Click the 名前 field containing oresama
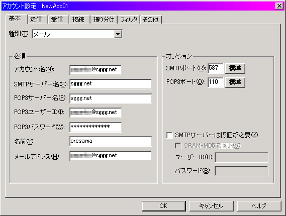Screen dimensions: 286x216 pyautogui.click(x=111, y=141)
